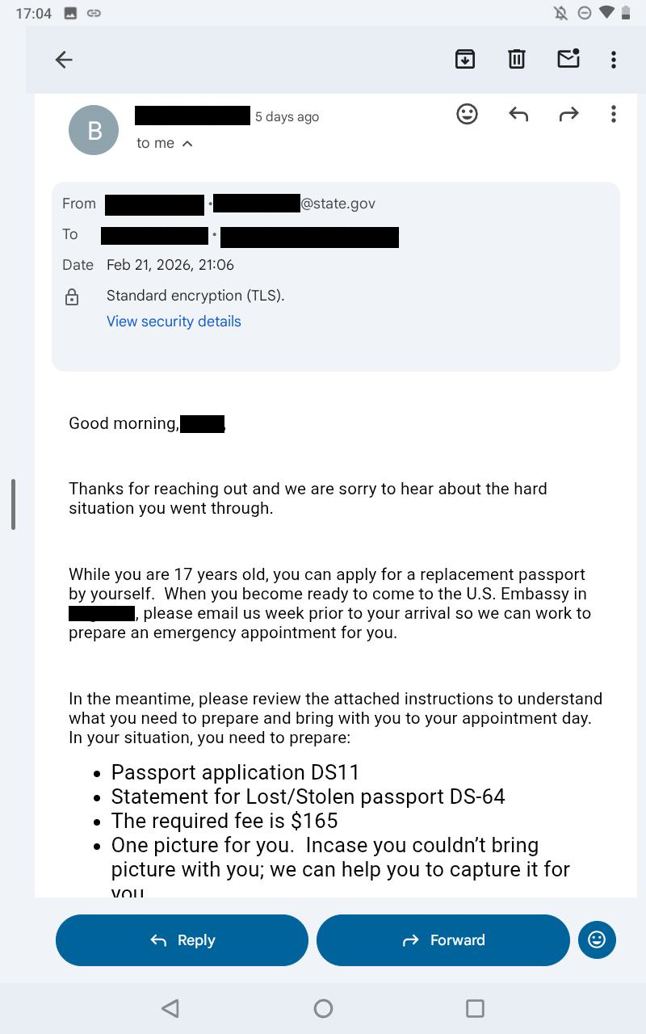Tap the sender avatar labeled B
Image resolution: width=646 pixels, height=1034 pixels.
(94, 130)
